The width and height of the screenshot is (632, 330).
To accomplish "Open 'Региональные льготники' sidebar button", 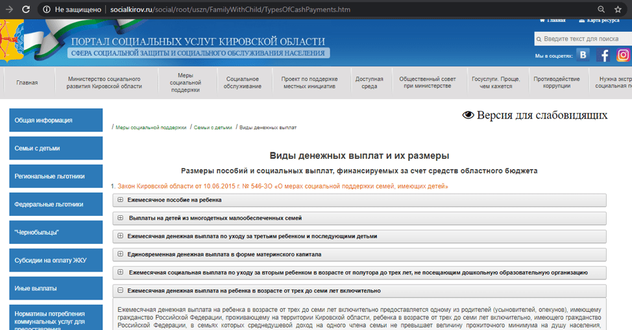I will (56, 176).
